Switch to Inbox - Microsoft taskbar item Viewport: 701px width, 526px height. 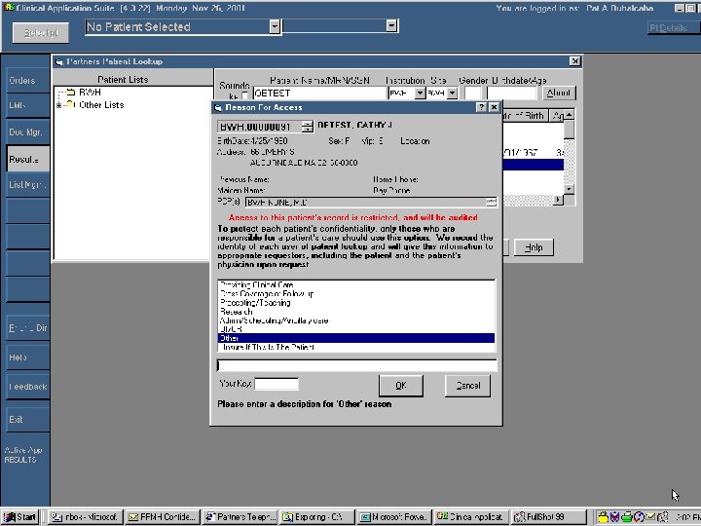click(86, 517)
